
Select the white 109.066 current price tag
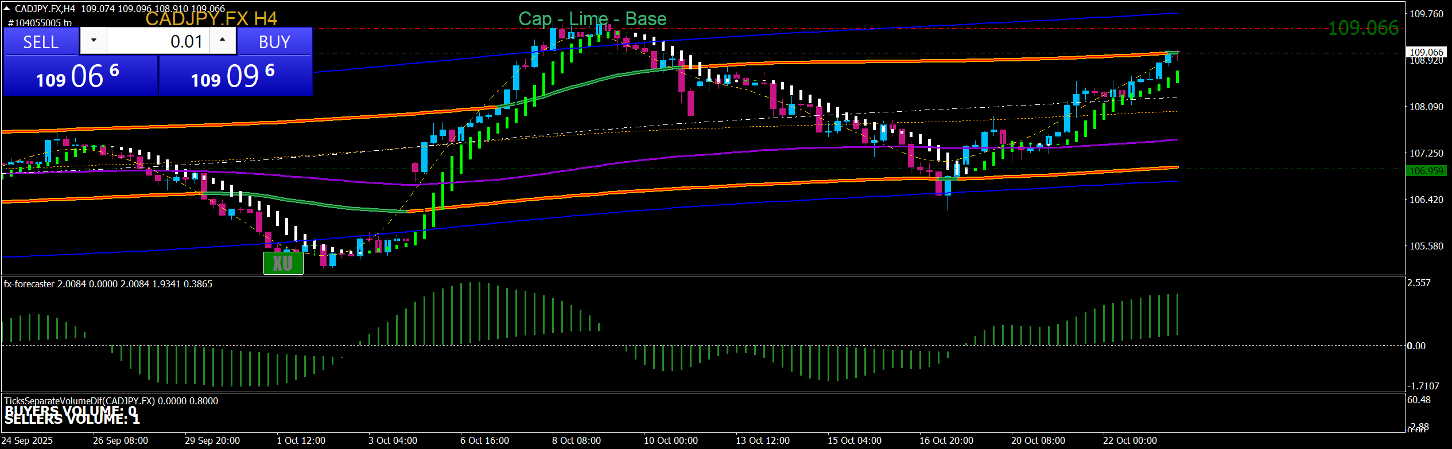coord(1426,52)
